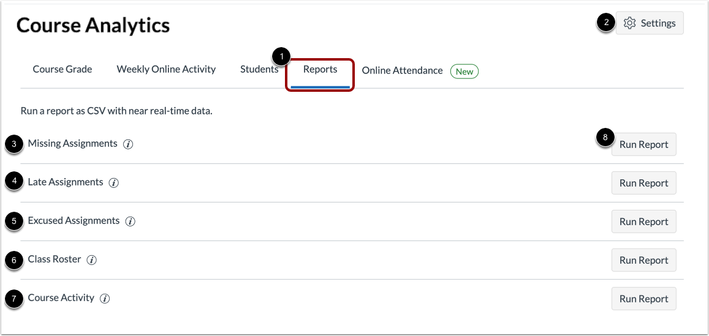Viewport: 709px width, 336px height.
Task: Run the Late Assignments report
Action: pos(643,183)
